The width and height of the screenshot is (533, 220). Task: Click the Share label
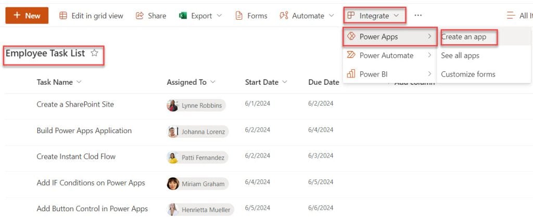pyautogui.click(x=157, y=16)
